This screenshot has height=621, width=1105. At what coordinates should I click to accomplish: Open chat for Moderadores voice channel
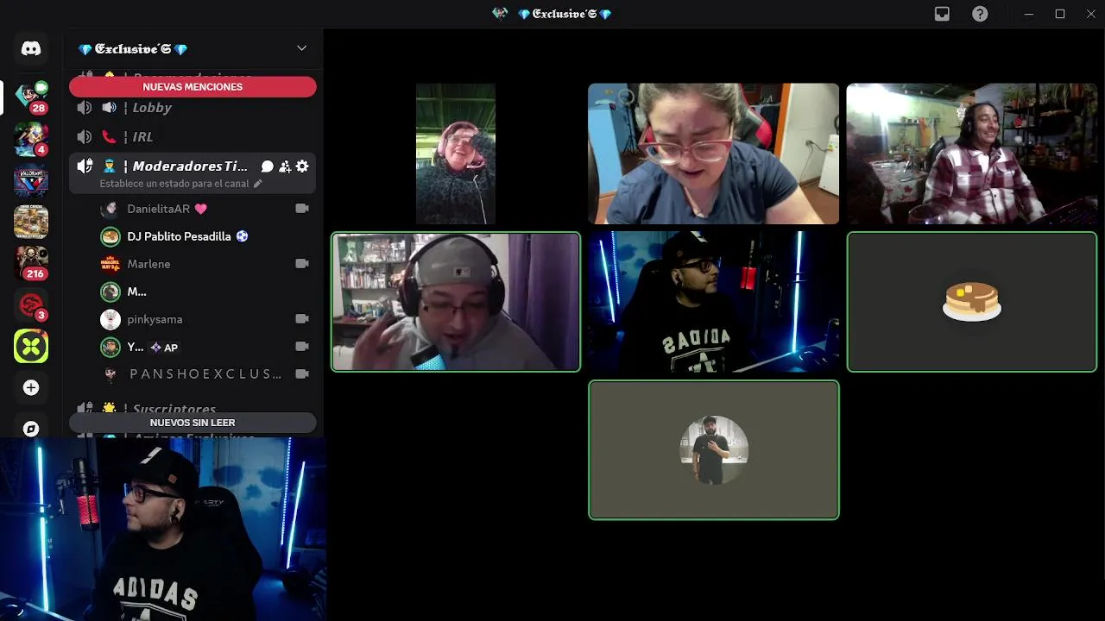tap(268, 166)
